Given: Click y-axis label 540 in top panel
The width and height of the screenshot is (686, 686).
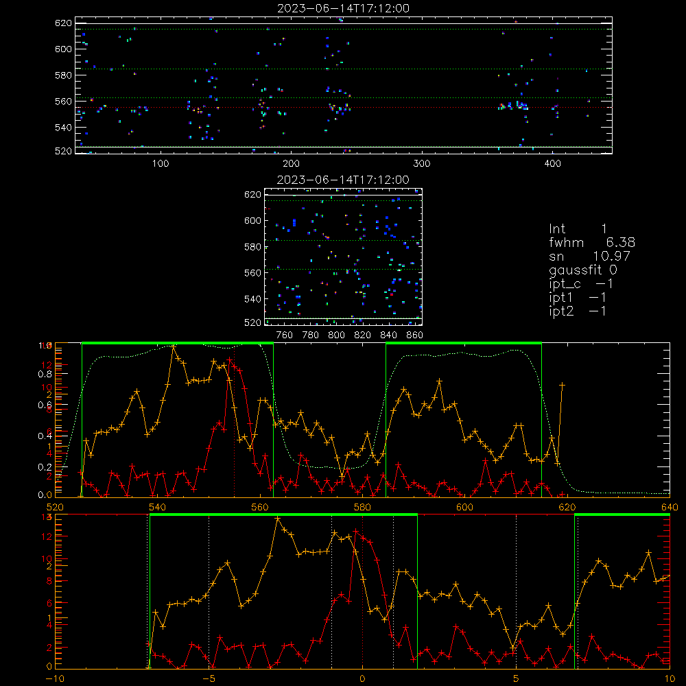Looking at the screenshot, I should click(x=63, y=128).
